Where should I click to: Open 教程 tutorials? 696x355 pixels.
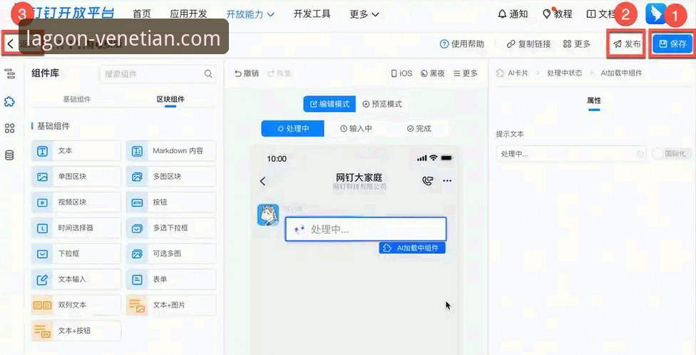pyautogui.click(x=558, y=14)
